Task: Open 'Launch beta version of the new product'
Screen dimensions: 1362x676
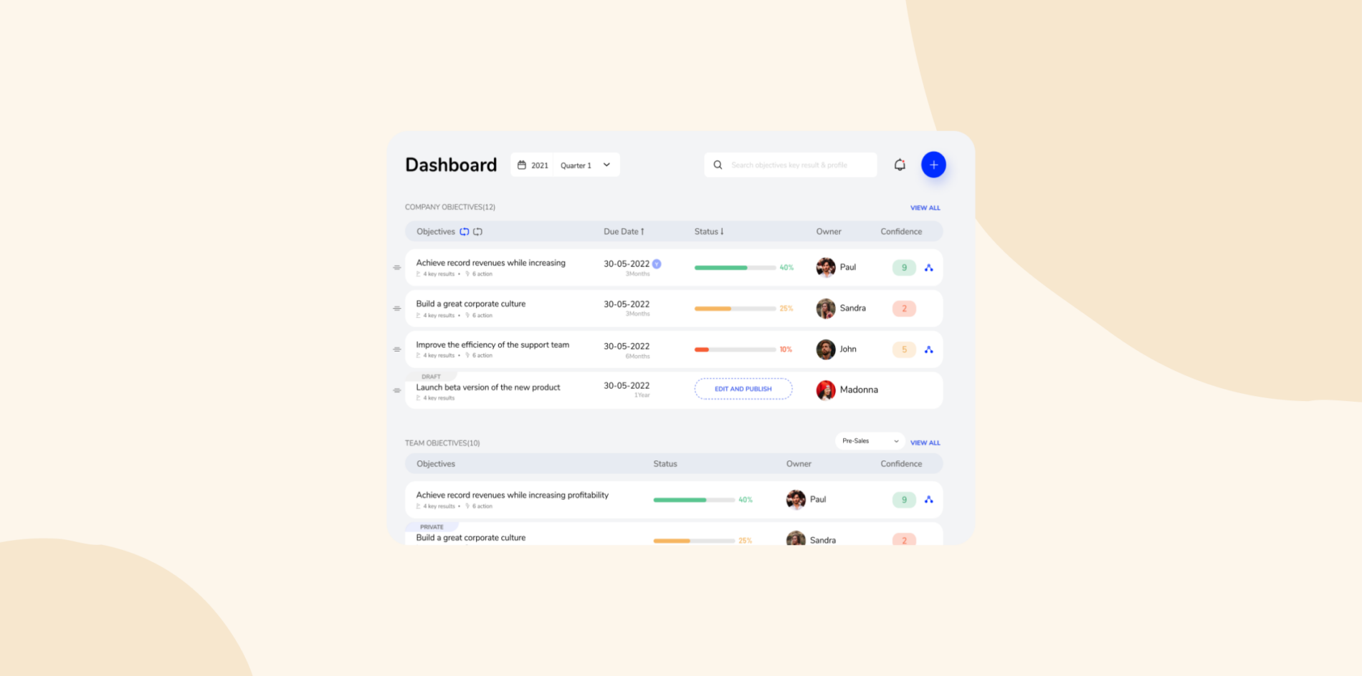Action: (x=487, y=387)
